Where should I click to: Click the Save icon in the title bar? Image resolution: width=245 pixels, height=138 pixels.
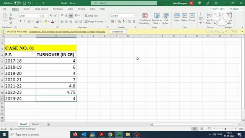(24, 3)
